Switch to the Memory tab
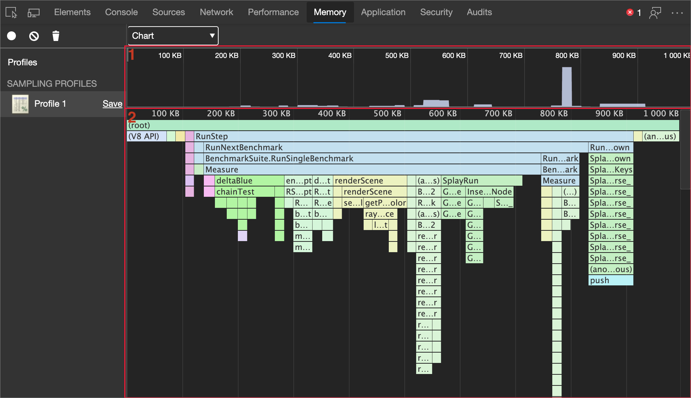Viewport: 691px width, 398px height. click(330, 12)
